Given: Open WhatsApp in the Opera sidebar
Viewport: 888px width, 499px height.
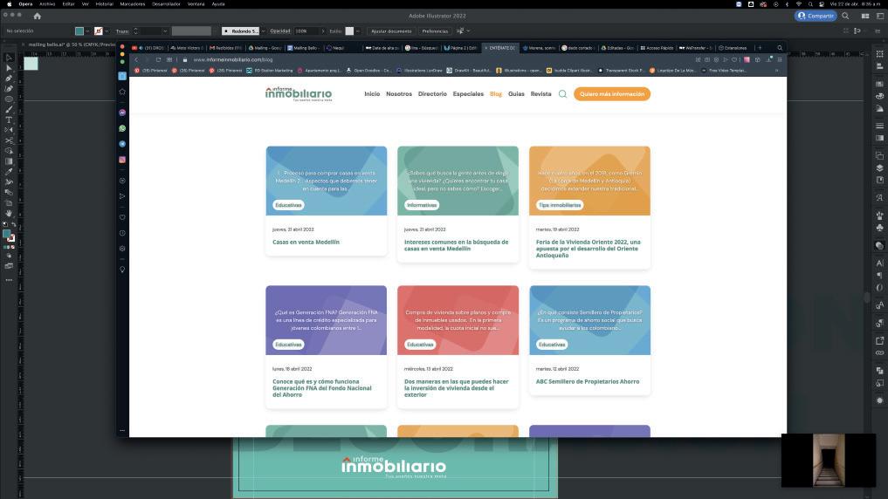Looking at the screenshot, I should pos(122,128).
